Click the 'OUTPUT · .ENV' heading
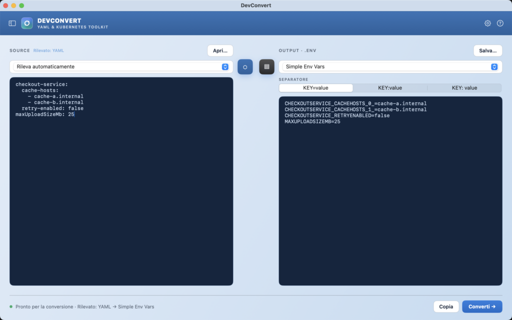This screenshot has width=512, height=320. [x=297, y=50]
